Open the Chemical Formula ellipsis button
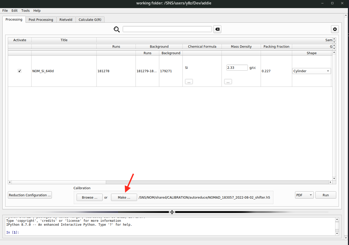349x245 pixels. coord(189,82)
